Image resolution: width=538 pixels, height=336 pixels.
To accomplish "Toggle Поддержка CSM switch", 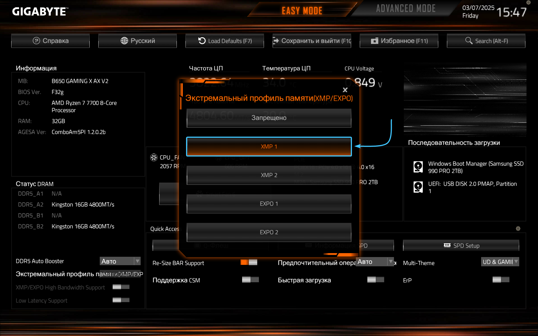I will click(251, 280).
